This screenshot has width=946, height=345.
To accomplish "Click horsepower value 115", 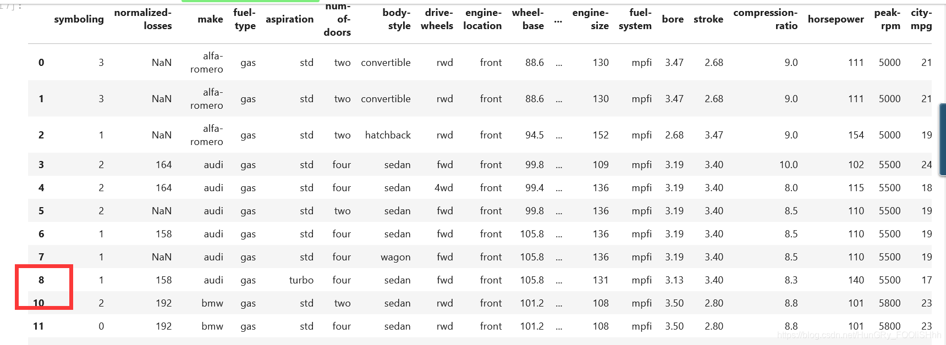I will (x=856, y=188).
